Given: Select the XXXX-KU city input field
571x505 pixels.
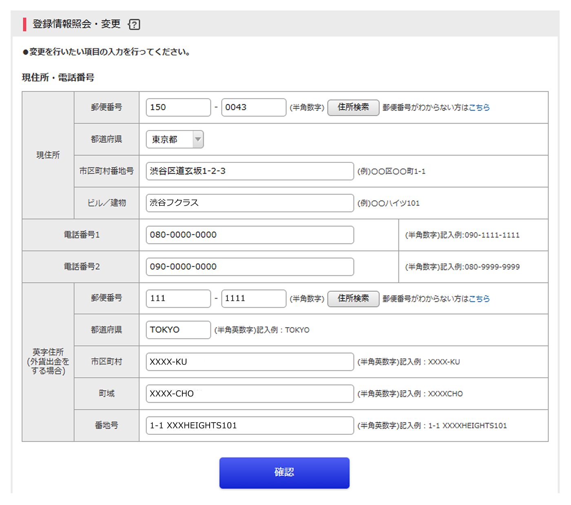Looking at the screenshot, I should click(250, 362).
